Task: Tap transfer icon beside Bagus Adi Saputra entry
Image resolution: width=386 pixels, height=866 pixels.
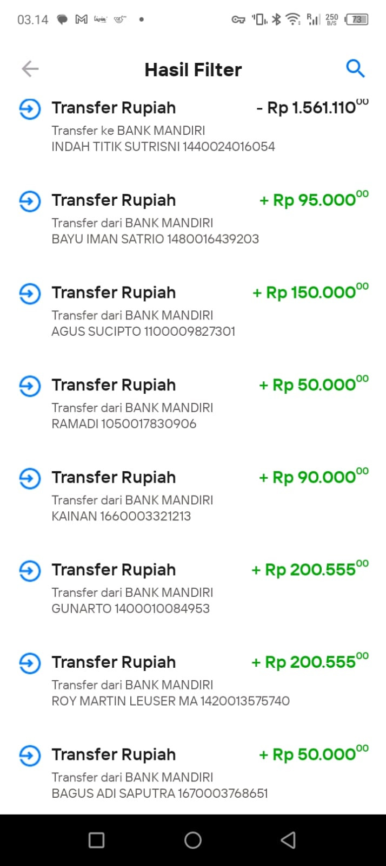Action: (30, 756)
